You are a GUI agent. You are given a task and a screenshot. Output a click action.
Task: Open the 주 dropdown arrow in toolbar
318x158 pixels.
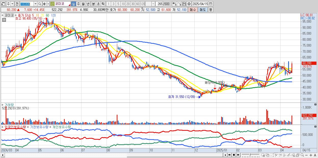click(x=12, y=4)
